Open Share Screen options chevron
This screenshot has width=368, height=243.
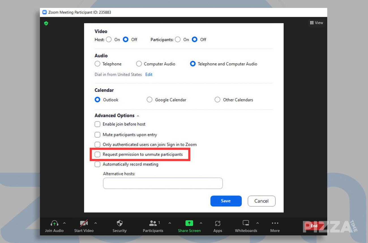201,223
